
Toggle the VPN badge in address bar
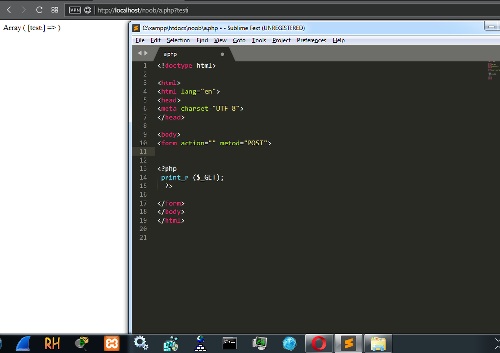coord(75,10)
